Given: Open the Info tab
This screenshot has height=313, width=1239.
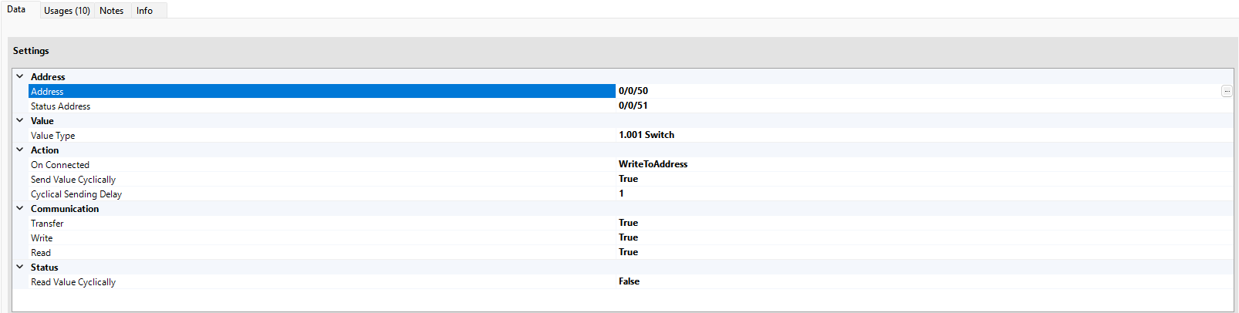Looking at the screenshot, I should [144, 11].
